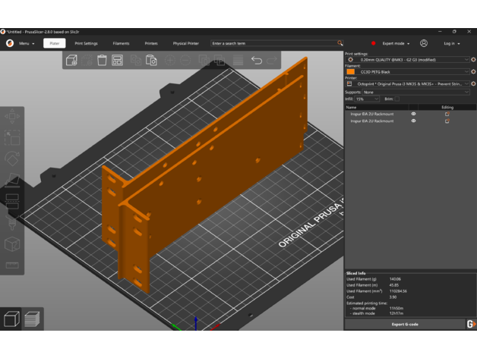477x358 pixels.
Task: Toggle visibility of first Inspur BIA 2U Rackmount
Action: (413, 114)
